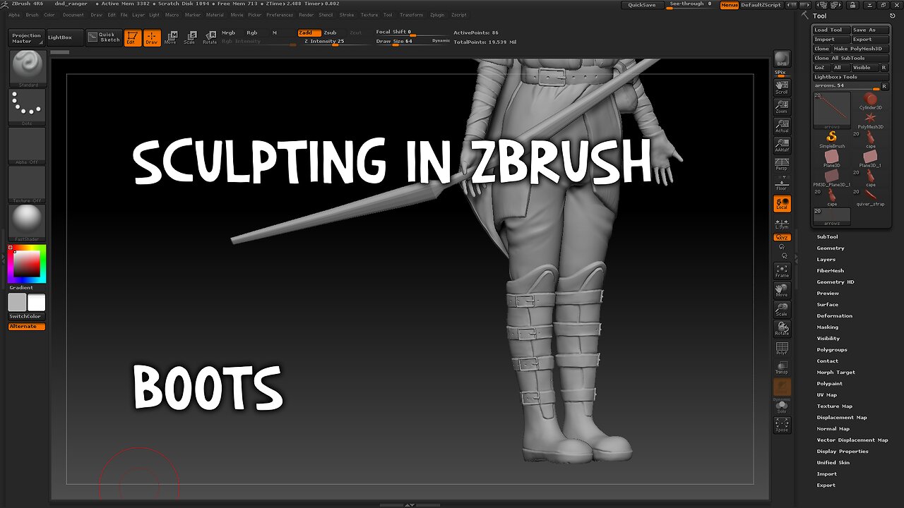
Task: Click the Scroll canvas navigation icon
Action: [x=782, y=87]
